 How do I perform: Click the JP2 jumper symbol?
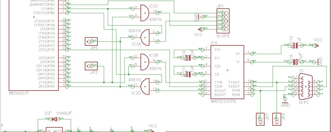[91, 66]
